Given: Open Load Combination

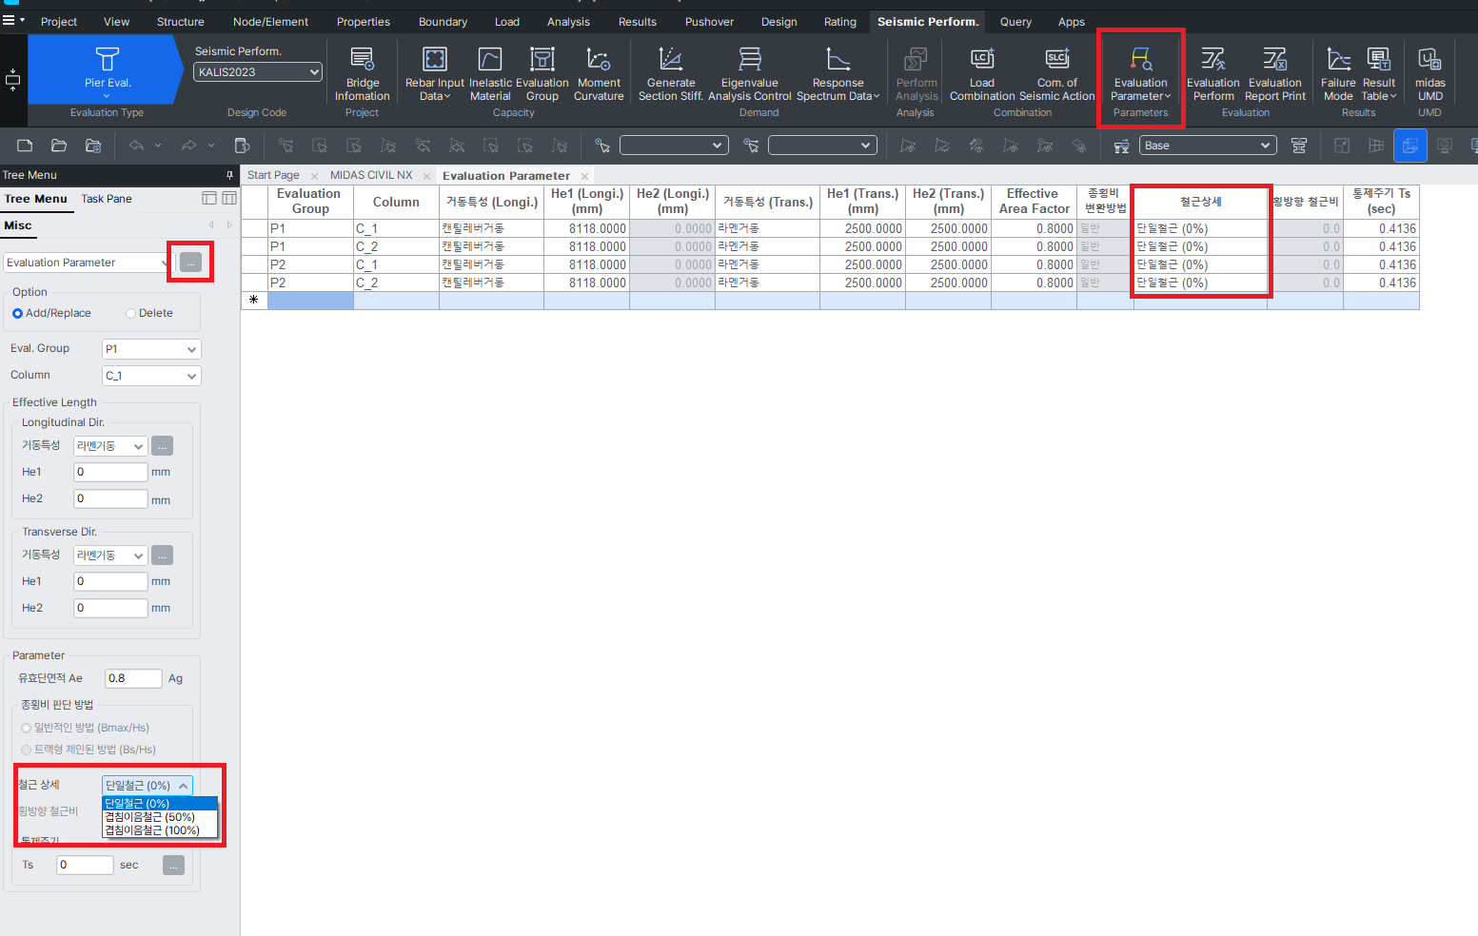Looking at the screenshot, I should click(982, 74).
